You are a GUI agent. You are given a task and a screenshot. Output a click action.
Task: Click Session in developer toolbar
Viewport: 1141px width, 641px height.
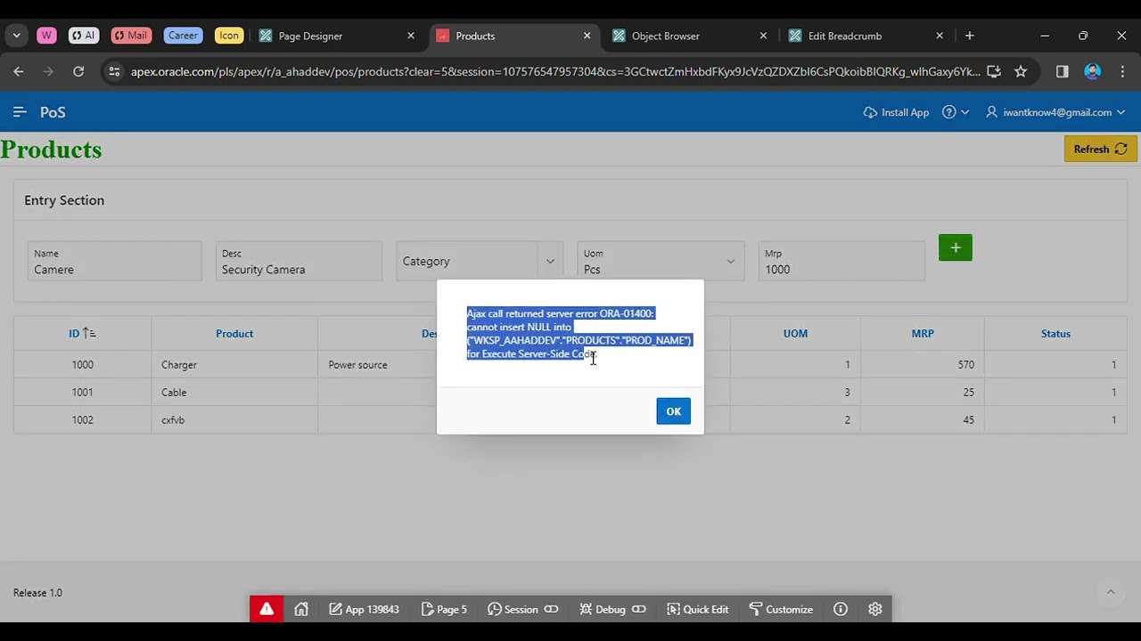point(522,609)
